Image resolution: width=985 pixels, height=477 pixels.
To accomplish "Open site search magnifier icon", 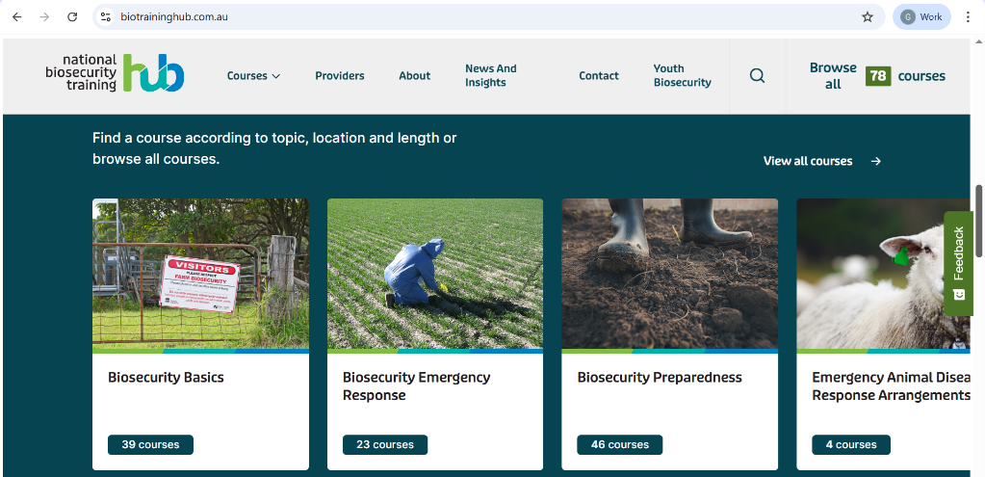I will [x=758, y=75].
